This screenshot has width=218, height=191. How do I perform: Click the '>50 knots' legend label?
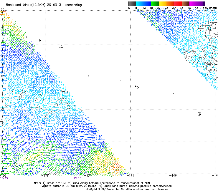coord(210,8)
